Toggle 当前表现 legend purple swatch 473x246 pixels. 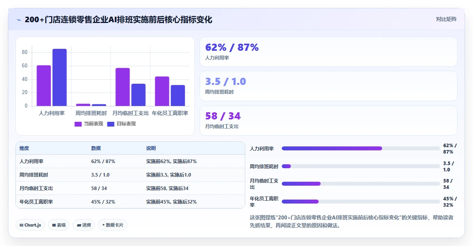point(78,124)
